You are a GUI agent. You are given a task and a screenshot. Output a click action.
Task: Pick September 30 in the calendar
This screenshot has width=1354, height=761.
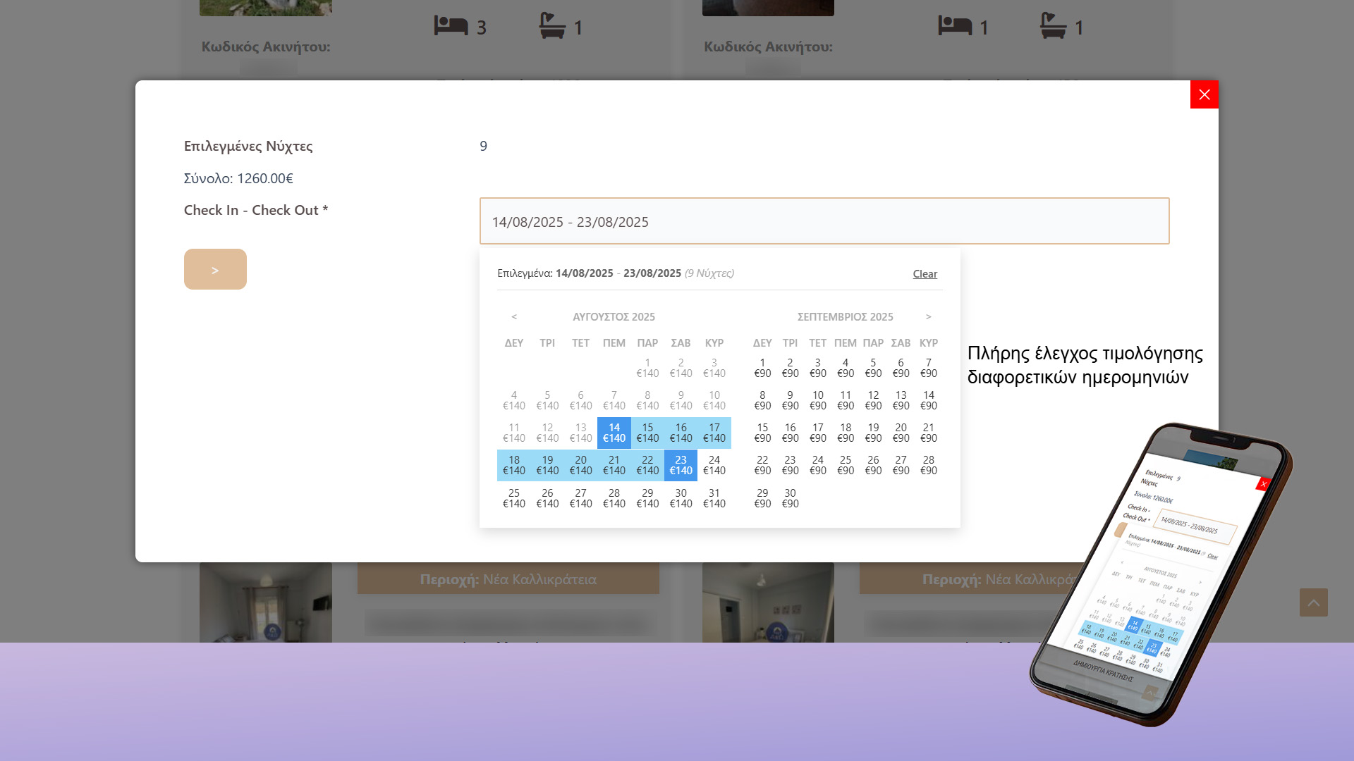790,498
